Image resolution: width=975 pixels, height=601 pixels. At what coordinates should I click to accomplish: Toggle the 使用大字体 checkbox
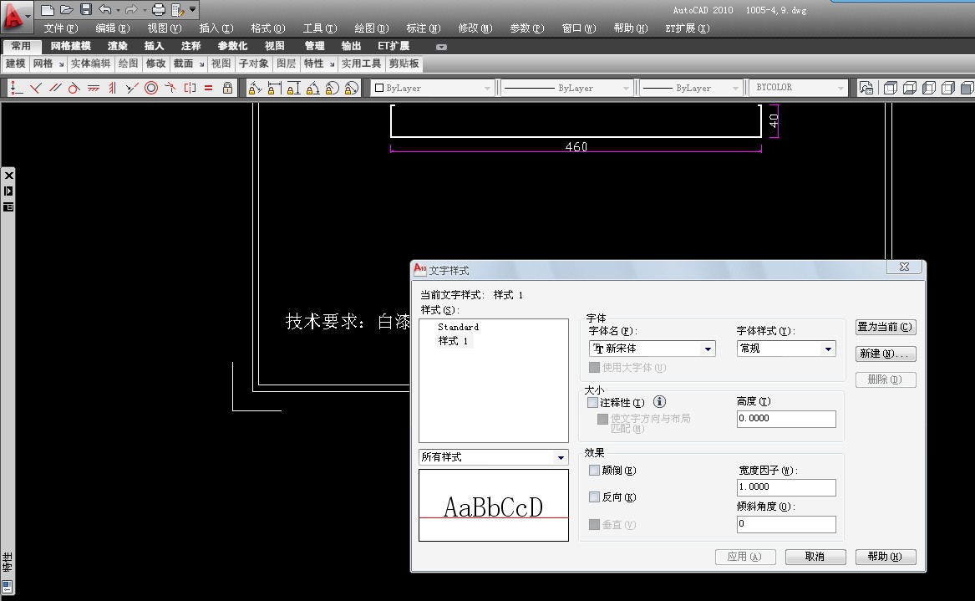(595, 368)
